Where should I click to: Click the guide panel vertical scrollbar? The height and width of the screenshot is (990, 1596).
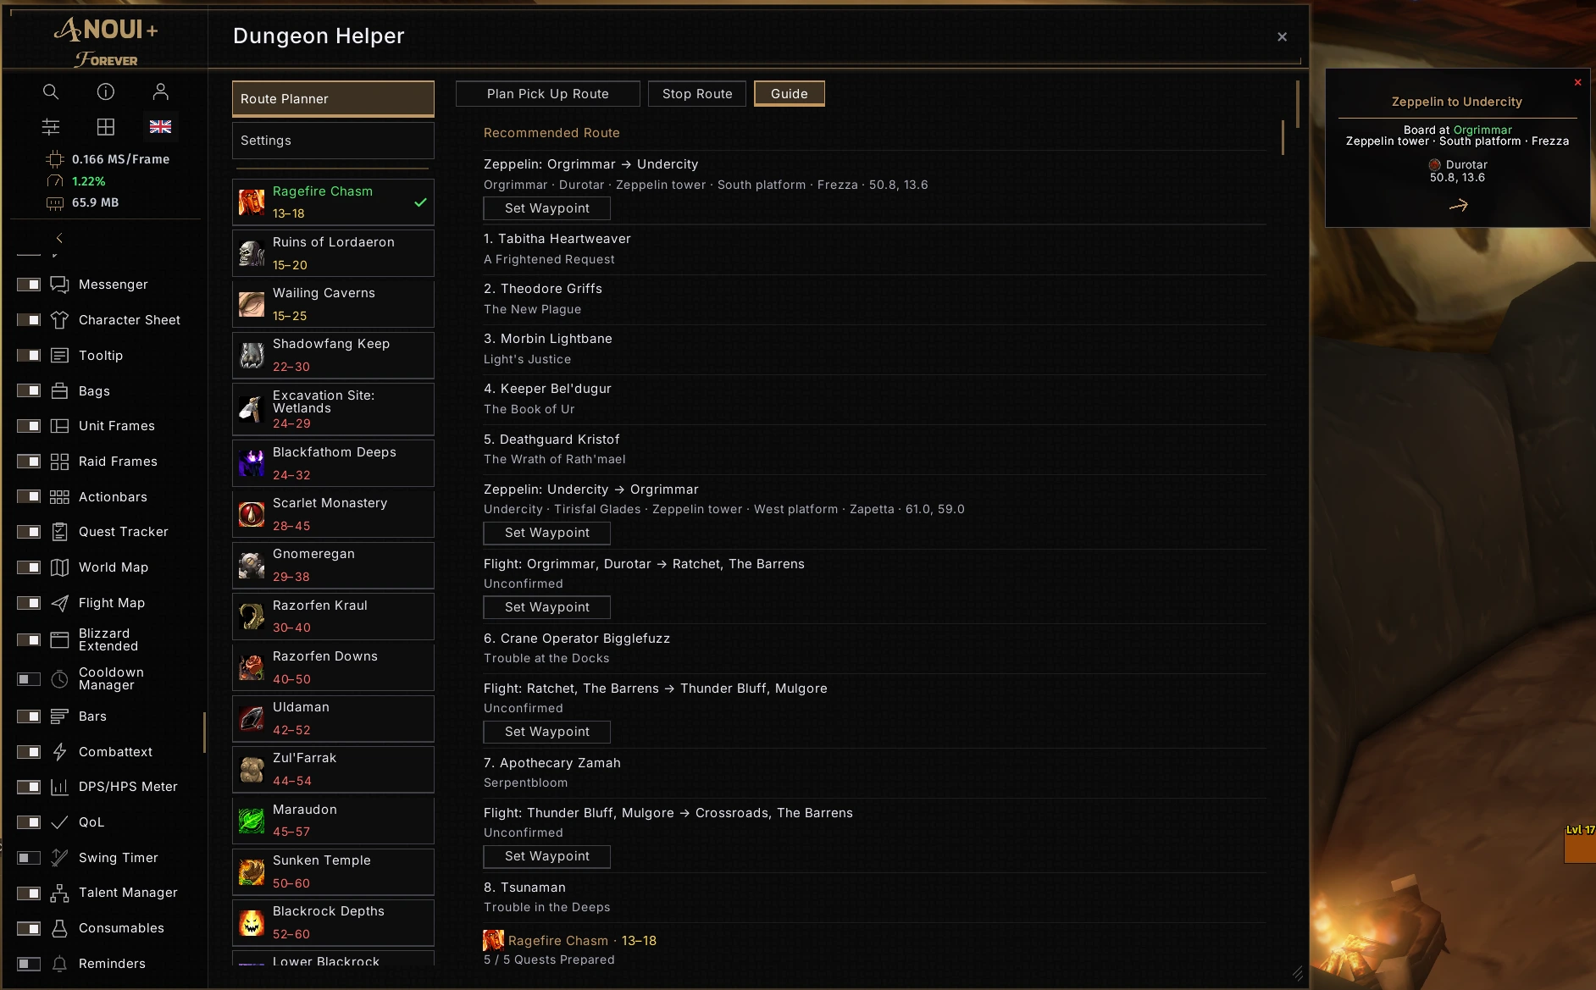1283,137
